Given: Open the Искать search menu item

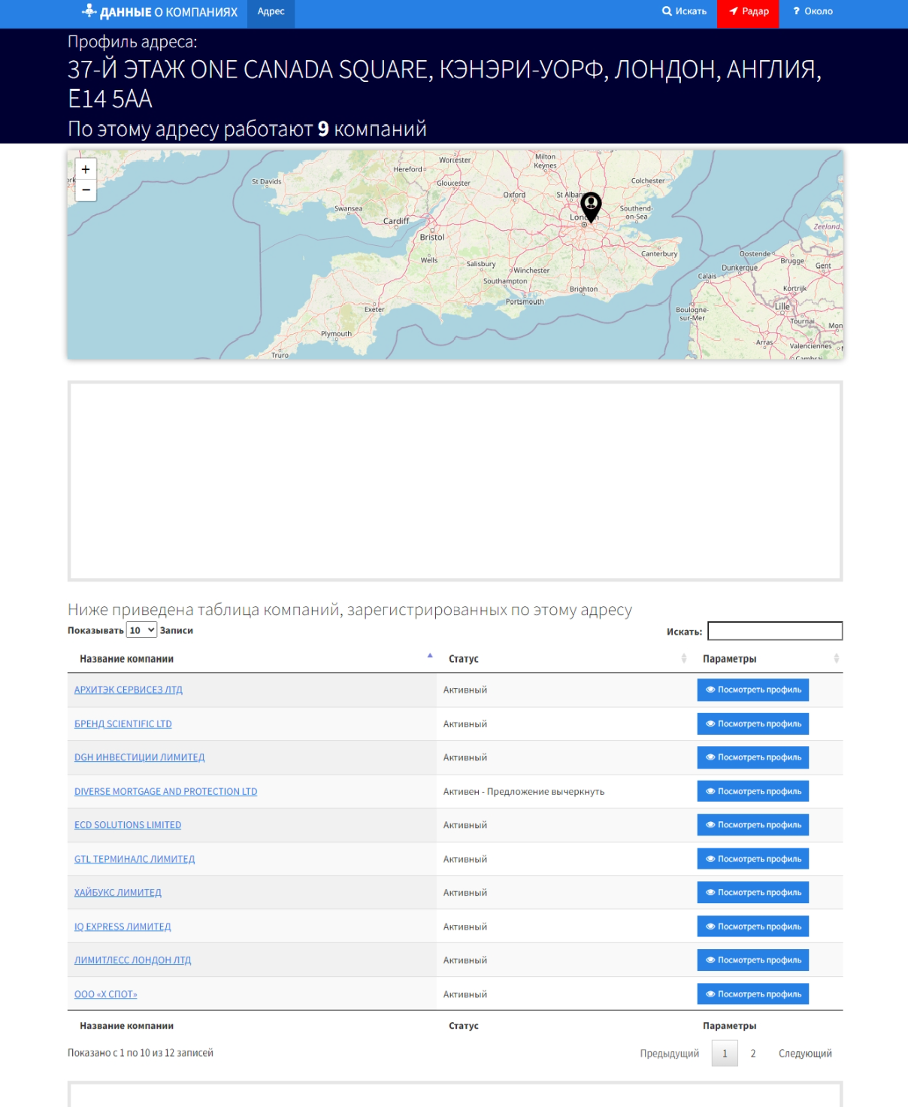Looking at the screenshot, I should point(684,11).
